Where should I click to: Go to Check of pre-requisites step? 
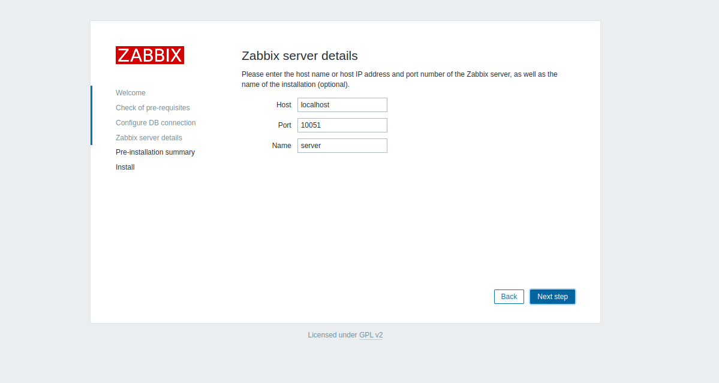point(152,108)
